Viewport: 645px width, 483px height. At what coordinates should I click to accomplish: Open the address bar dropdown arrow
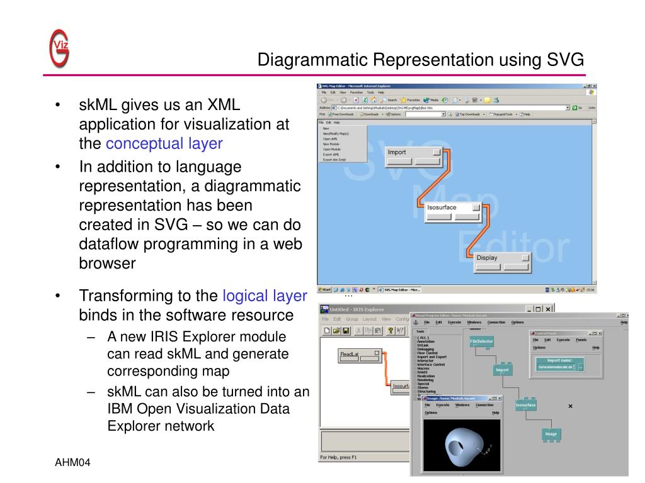[x=568, y=108]
